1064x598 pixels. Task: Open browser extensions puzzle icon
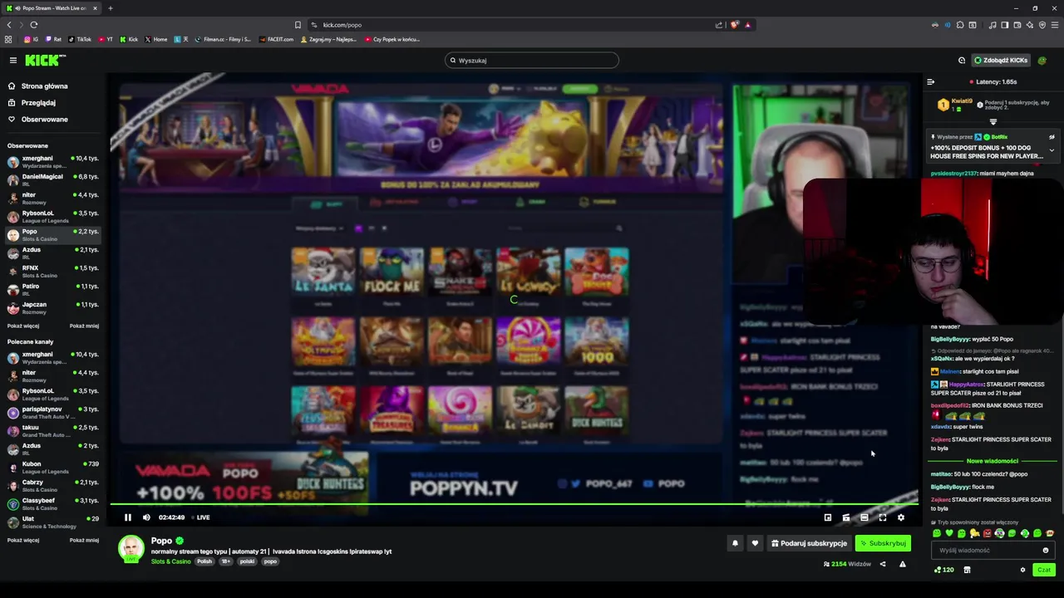click(959, 25)
